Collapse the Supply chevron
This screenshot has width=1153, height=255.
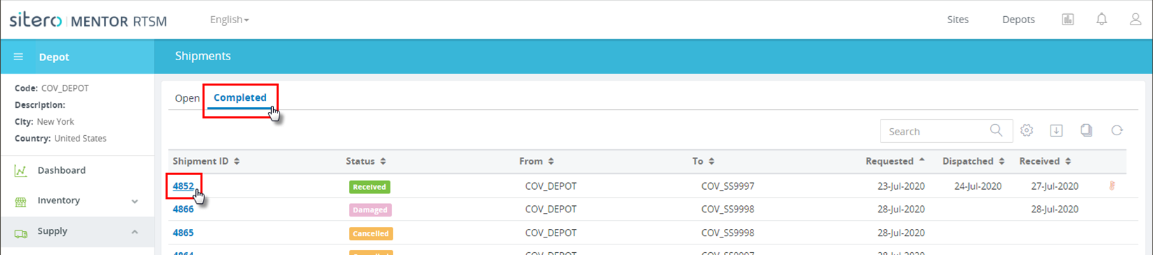134,232
